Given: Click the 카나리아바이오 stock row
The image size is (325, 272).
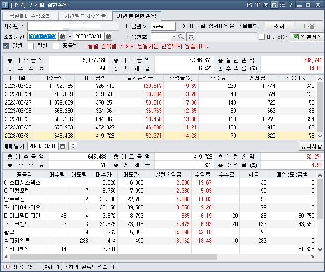Looking at the screenshot, I should click(159, 207).
